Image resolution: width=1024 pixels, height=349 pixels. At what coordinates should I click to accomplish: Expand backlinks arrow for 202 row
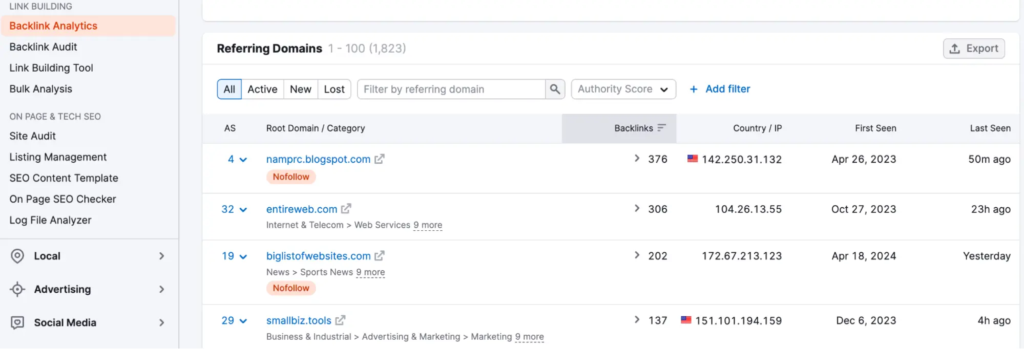(637, 255)
